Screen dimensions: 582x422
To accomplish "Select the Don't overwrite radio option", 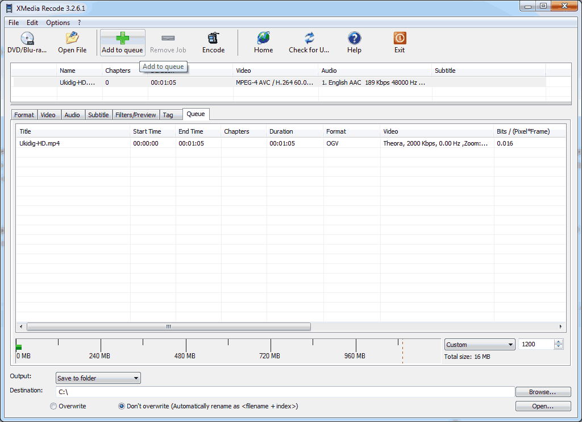I will point(122,406).
